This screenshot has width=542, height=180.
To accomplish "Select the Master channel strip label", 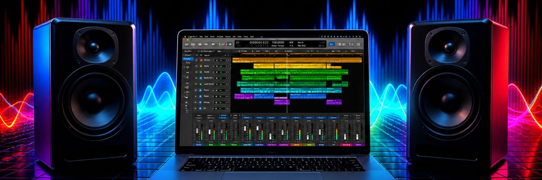I will click(x=358, y=145).
